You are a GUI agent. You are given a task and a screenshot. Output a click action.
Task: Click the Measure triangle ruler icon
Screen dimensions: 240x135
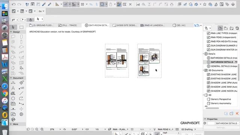pos(57,4)
